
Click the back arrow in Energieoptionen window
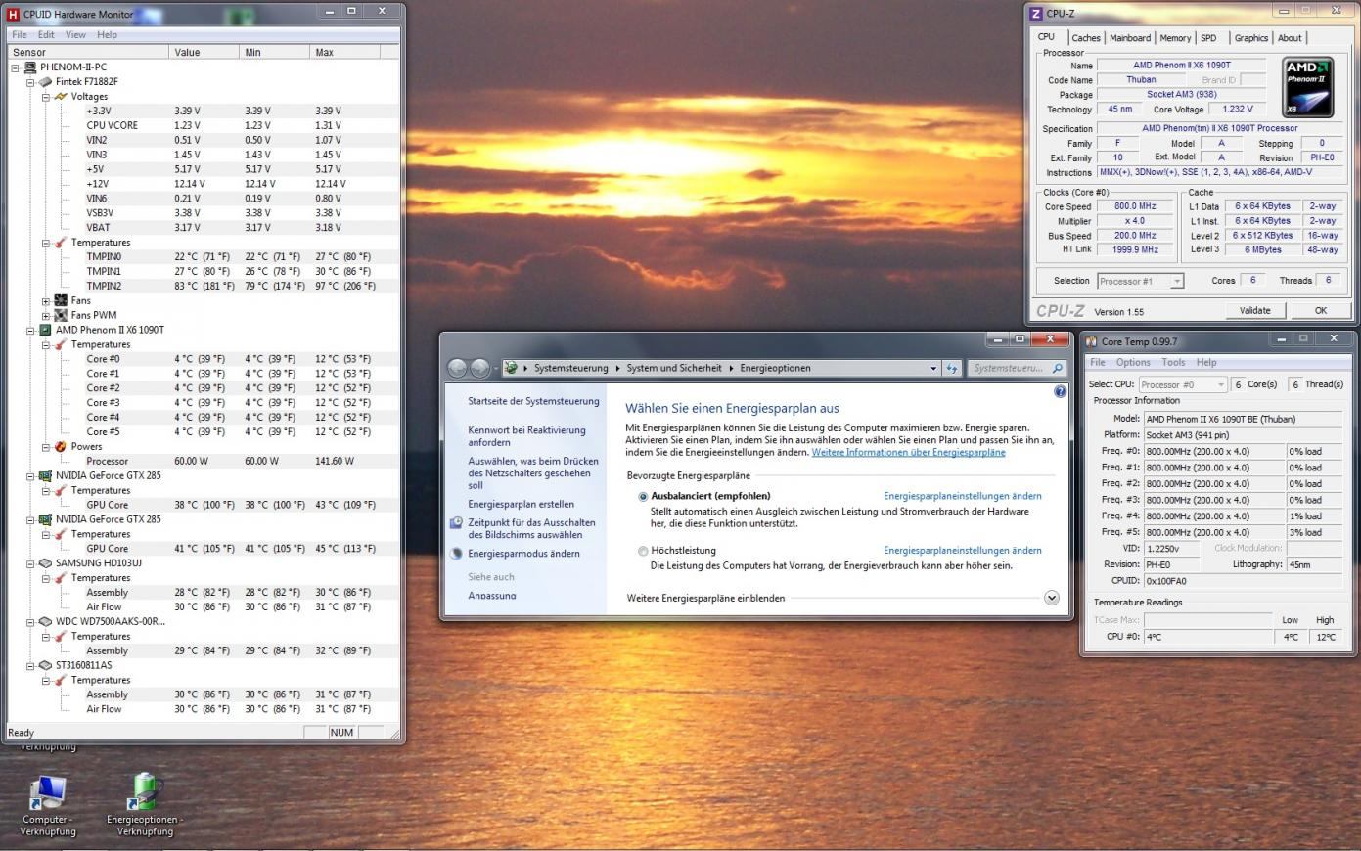click(x=457, y=368)
